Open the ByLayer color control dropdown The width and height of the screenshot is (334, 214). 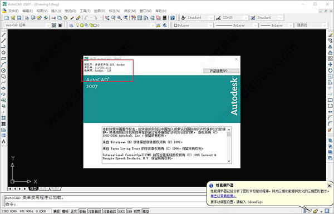(x=210, y=26)
